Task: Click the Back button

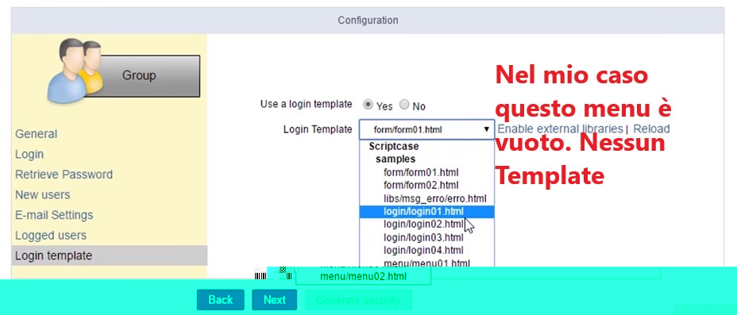Action: pos(221,299)
